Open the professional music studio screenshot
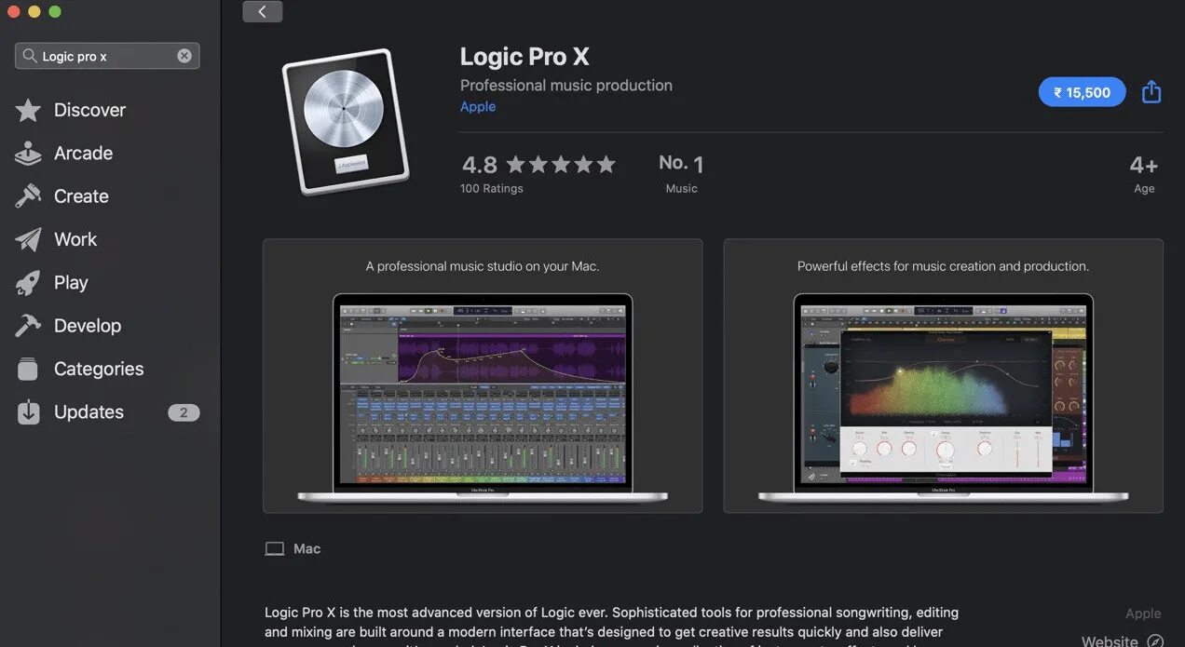 point(483,376)
